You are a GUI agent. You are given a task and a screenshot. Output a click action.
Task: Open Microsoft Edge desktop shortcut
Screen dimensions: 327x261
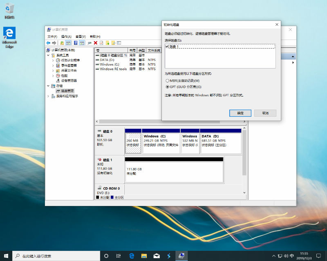tap(9, 38)
